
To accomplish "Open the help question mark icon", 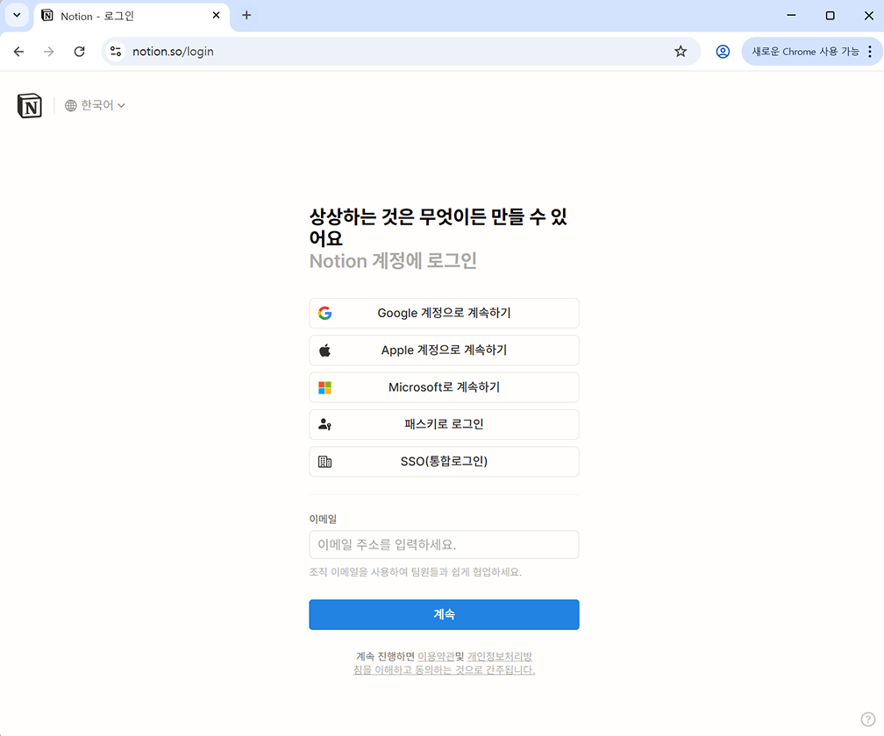I will [x=867, y=719].
